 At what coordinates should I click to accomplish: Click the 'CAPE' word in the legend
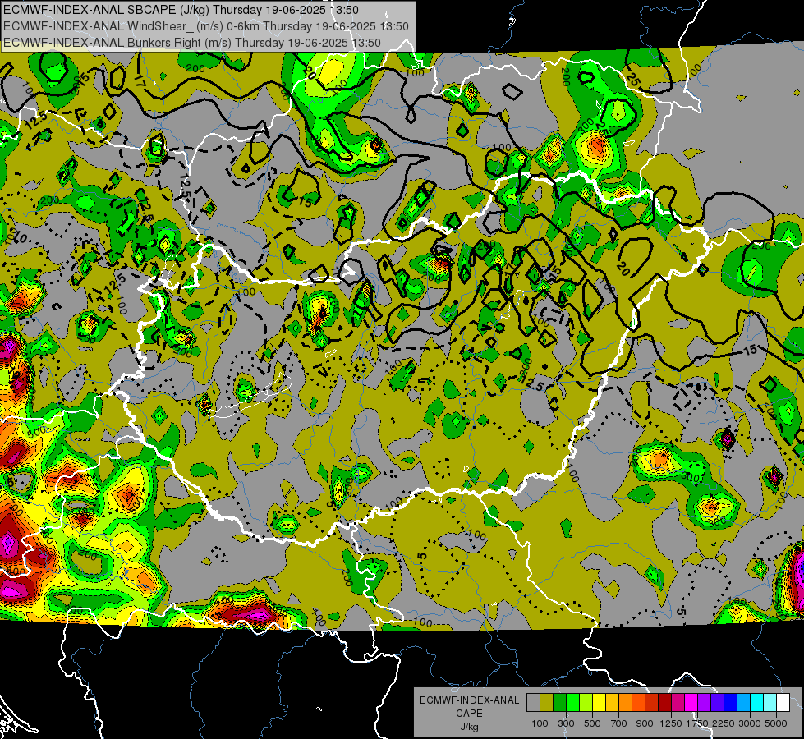click(470, 714)
